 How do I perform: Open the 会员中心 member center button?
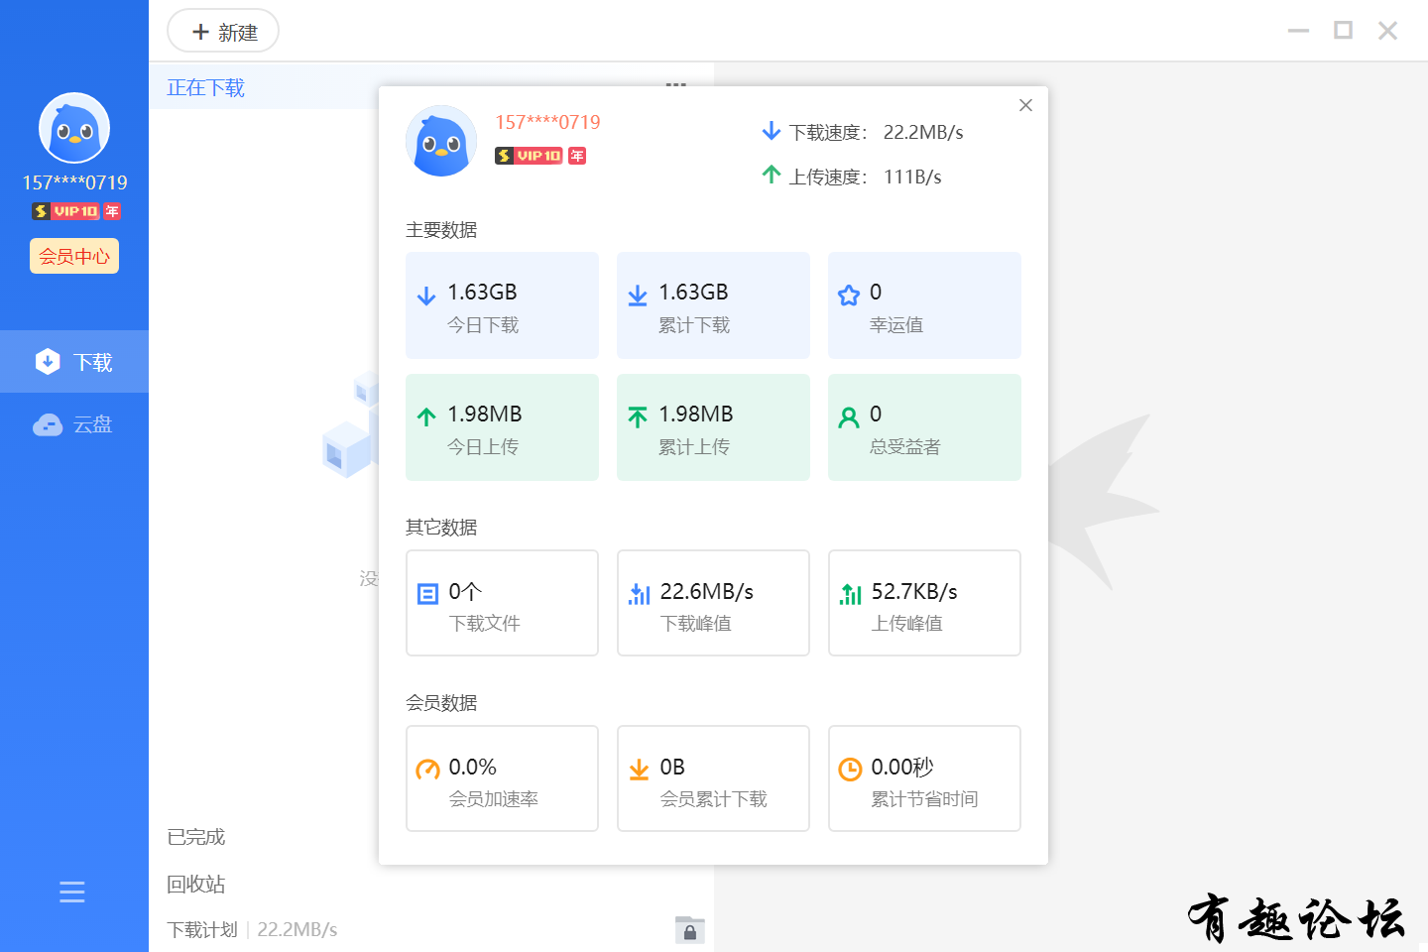pyautogui.click(x=74, y=256)
